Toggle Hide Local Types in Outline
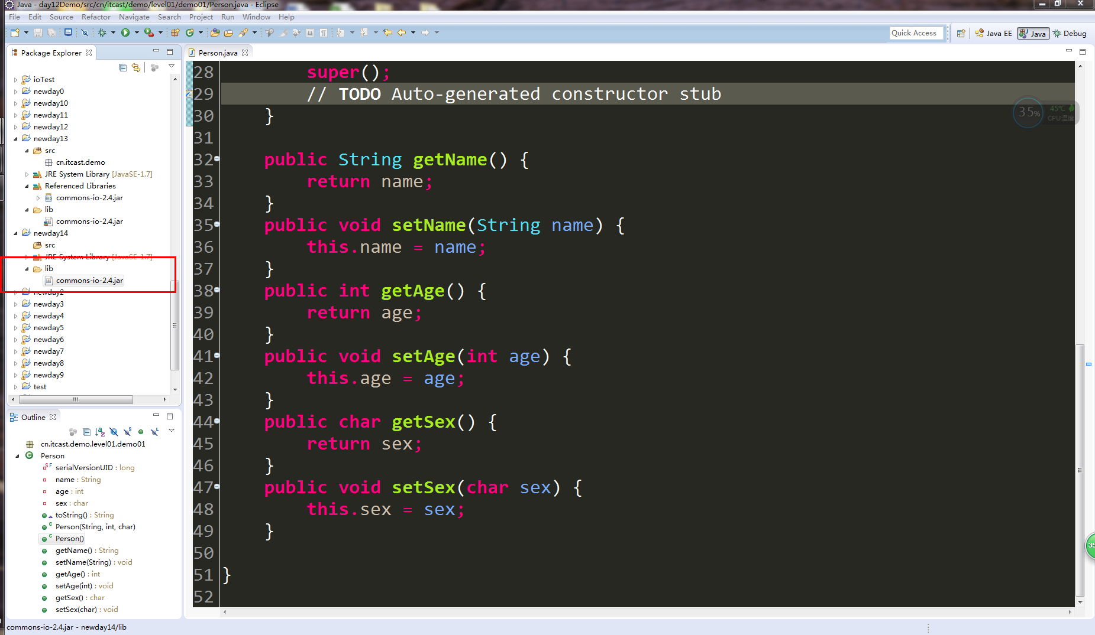This screenshot has width=1095, height=635. [x=154, y=432]
